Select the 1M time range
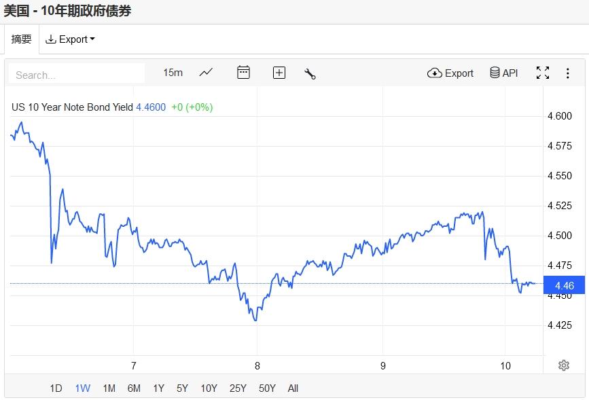Image resolution: width=589 pixels, height=400 pixels. point(109,388)
